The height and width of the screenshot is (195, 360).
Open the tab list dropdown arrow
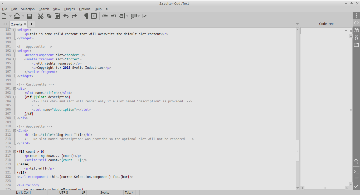[x=297, y=24]
